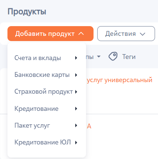Choose Страховой продукт menu item
The image size is (158, 159).
(x=47, y=92)
